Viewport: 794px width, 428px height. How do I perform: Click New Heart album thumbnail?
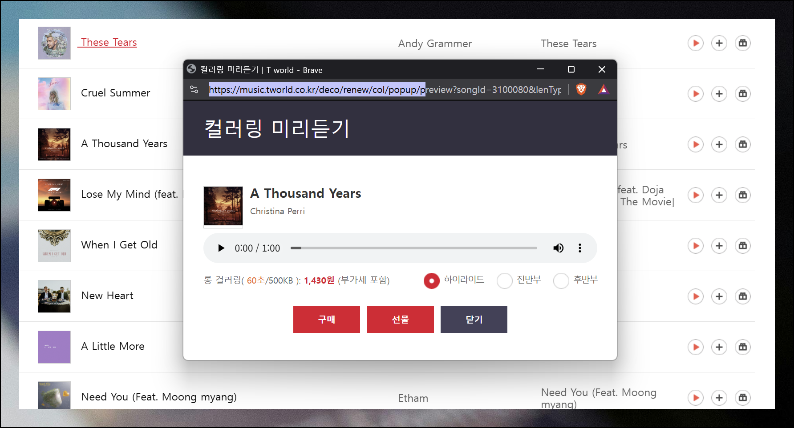pos(54,296)
